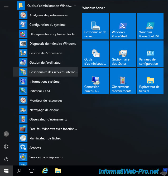Select 'Diagnostic de mémoire Windows' label
Image resolution: width=168 pixels, height=176 pixels.
[52, 44]
